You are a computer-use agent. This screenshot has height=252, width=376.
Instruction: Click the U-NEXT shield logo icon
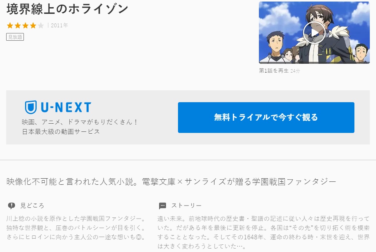coord(31,107)
